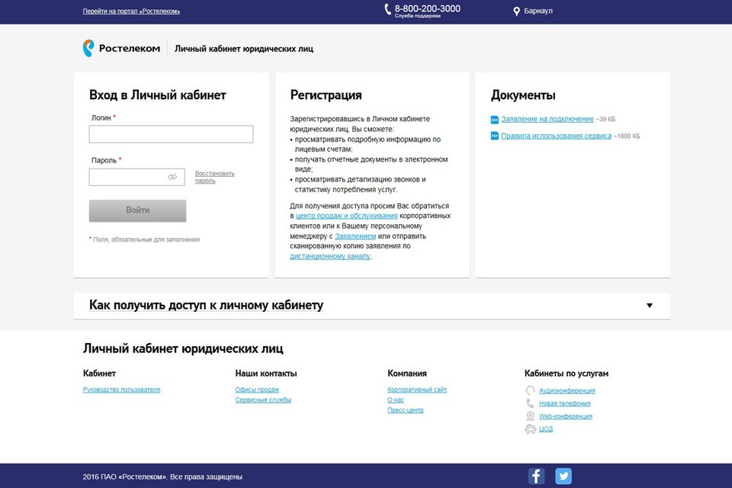Go to 'Перейти на портал Ростелеком' link
732x488 pixels.
pos(131,11)
